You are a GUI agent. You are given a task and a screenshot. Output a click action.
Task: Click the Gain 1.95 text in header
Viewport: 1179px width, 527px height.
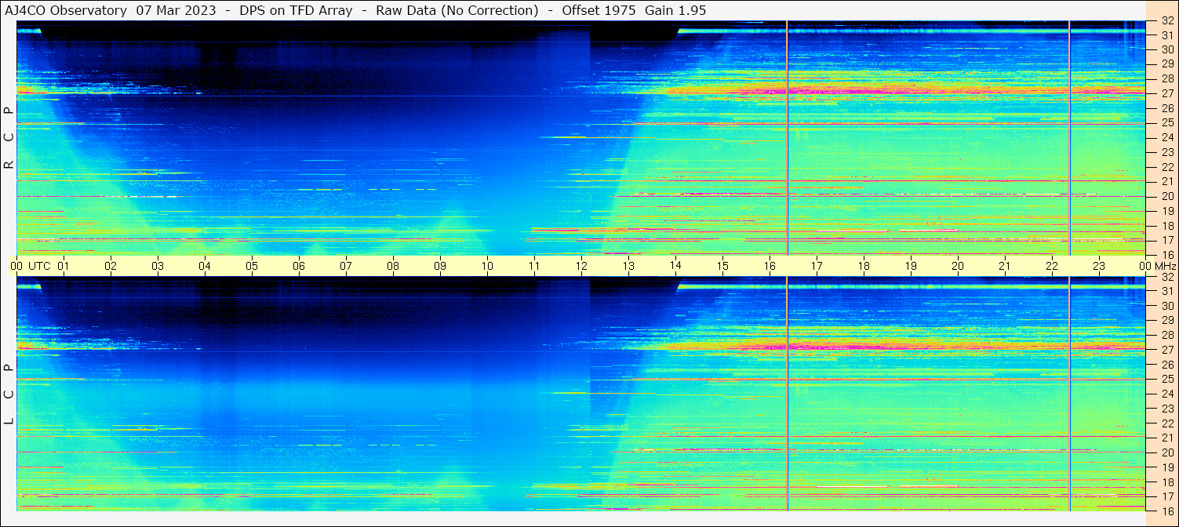click(x=675, y=10)
